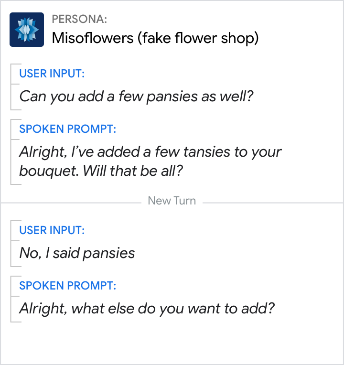
Task: Select the Misoflowers persona title
Action: [155, 38]
